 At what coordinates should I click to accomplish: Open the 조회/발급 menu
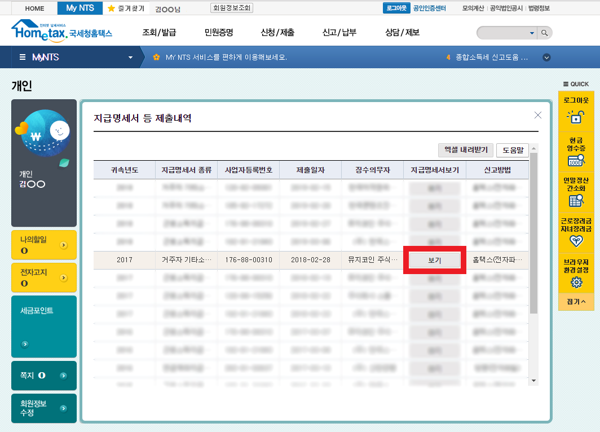(x=159, y=32)
